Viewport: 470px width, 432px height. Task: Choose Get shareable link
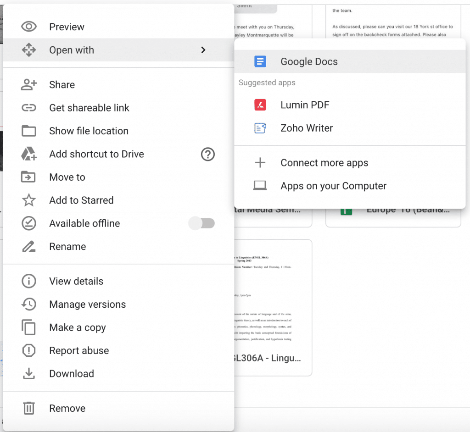pyautogui.click(x=89, y=108)
